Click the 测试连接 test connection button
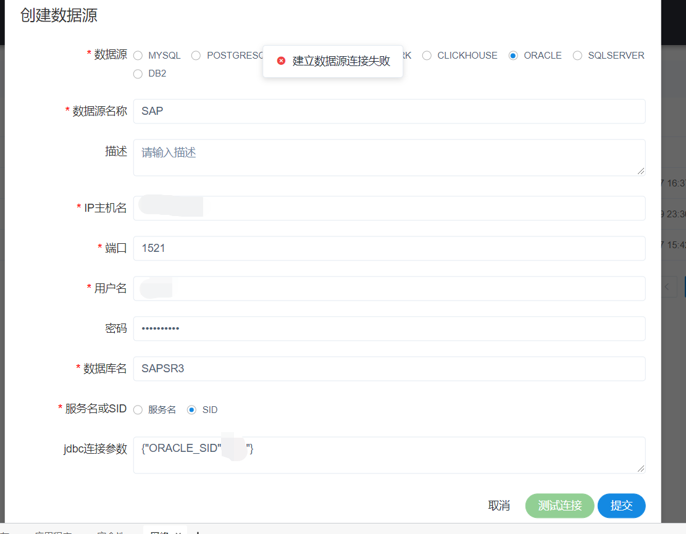686x534 pixels. (559, 506)
